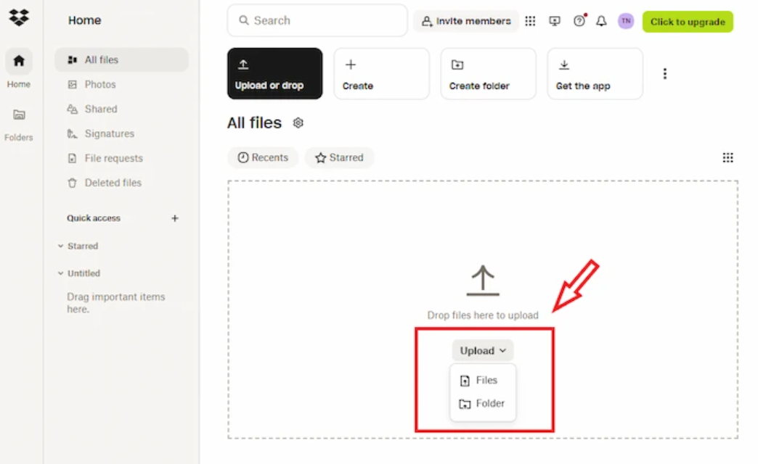Open the notifications bell
Viewport: 758px width, 464px height.
tap(601, 21)
